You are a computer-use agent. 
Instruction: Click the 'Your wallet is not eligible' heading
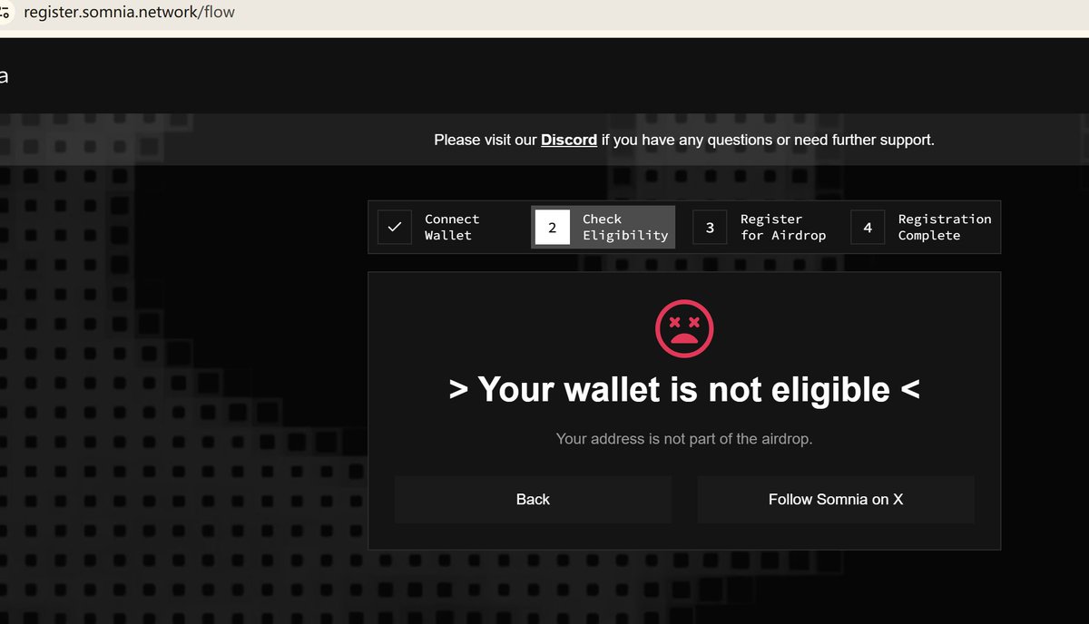684,390
